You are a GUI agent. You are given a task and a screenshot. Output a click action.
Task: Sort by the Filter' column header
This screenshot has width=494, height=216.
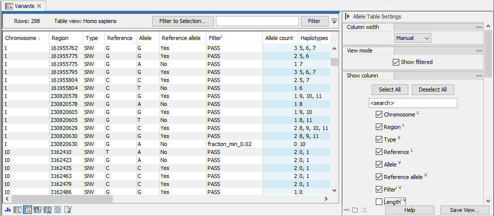tap(234, 38)
